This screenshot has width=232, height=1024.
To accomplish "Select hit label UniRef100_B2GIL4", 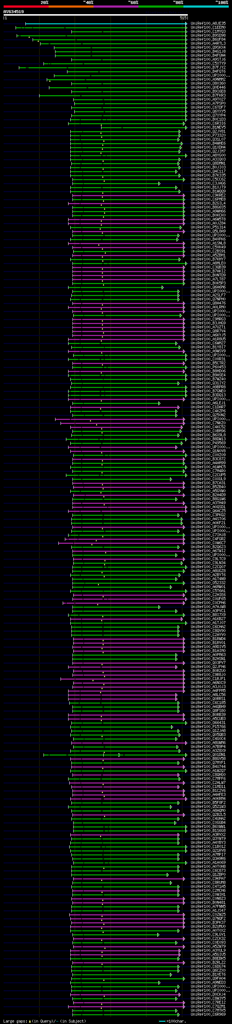I will point(208,203).
